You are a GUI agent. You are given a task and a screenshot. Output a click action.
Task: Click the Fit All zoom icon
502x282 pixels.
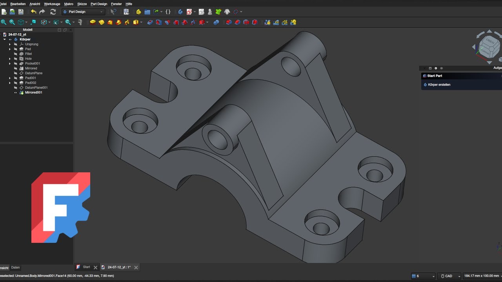pos(4,22)
